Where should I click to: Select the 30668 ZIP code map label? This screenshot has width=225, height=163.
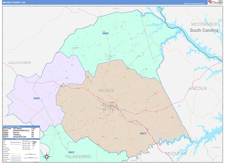pos(105,33)
